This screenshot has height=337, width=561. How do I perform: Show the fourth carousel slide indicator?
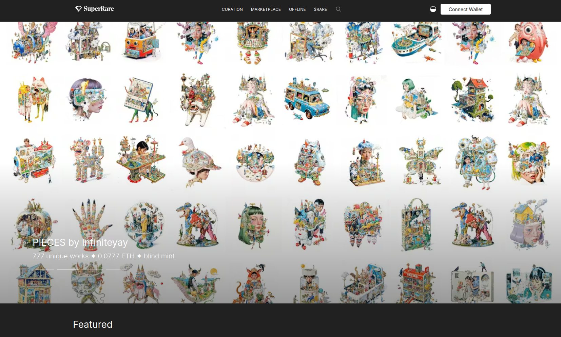(116, 270)
